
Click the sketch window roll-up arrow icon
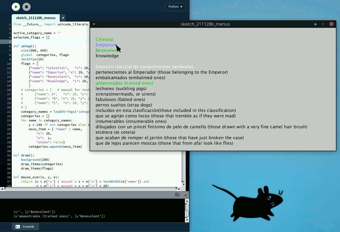[315, 24]
